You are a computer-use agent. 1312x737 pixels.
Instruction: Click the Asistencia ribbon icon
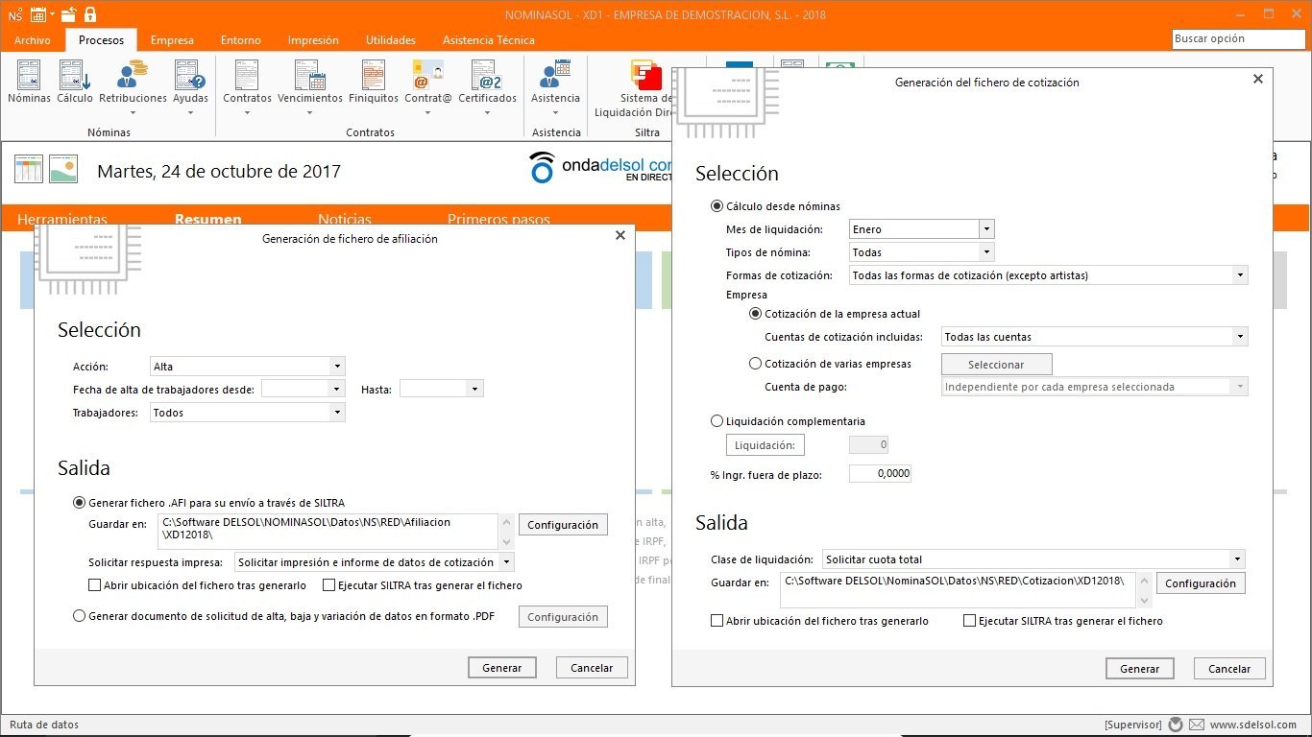(x=555, y=88)
